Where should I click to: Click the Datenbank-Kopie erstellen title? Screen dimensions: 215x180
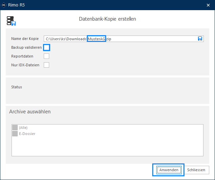107,19
